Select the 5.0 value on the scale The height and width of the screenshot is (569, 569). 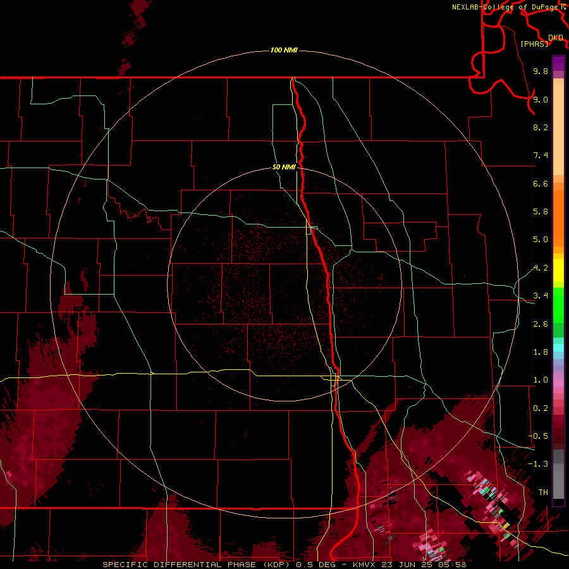(541, 240)
